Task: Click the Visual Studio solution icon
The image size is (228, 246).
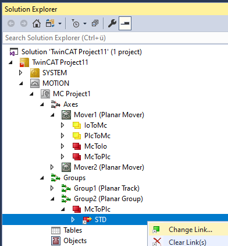Action: click(x=14, y=52)
